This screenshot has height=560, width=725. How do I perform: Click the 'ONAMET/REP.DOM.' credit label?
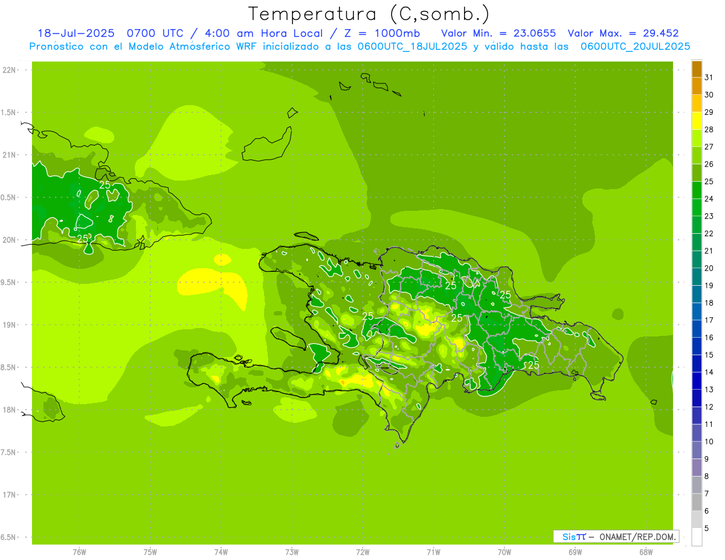tap(639, 536)
